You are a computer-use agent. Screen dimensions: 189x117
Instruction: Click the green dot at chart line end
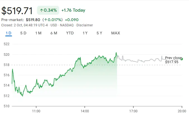point(182,59)
